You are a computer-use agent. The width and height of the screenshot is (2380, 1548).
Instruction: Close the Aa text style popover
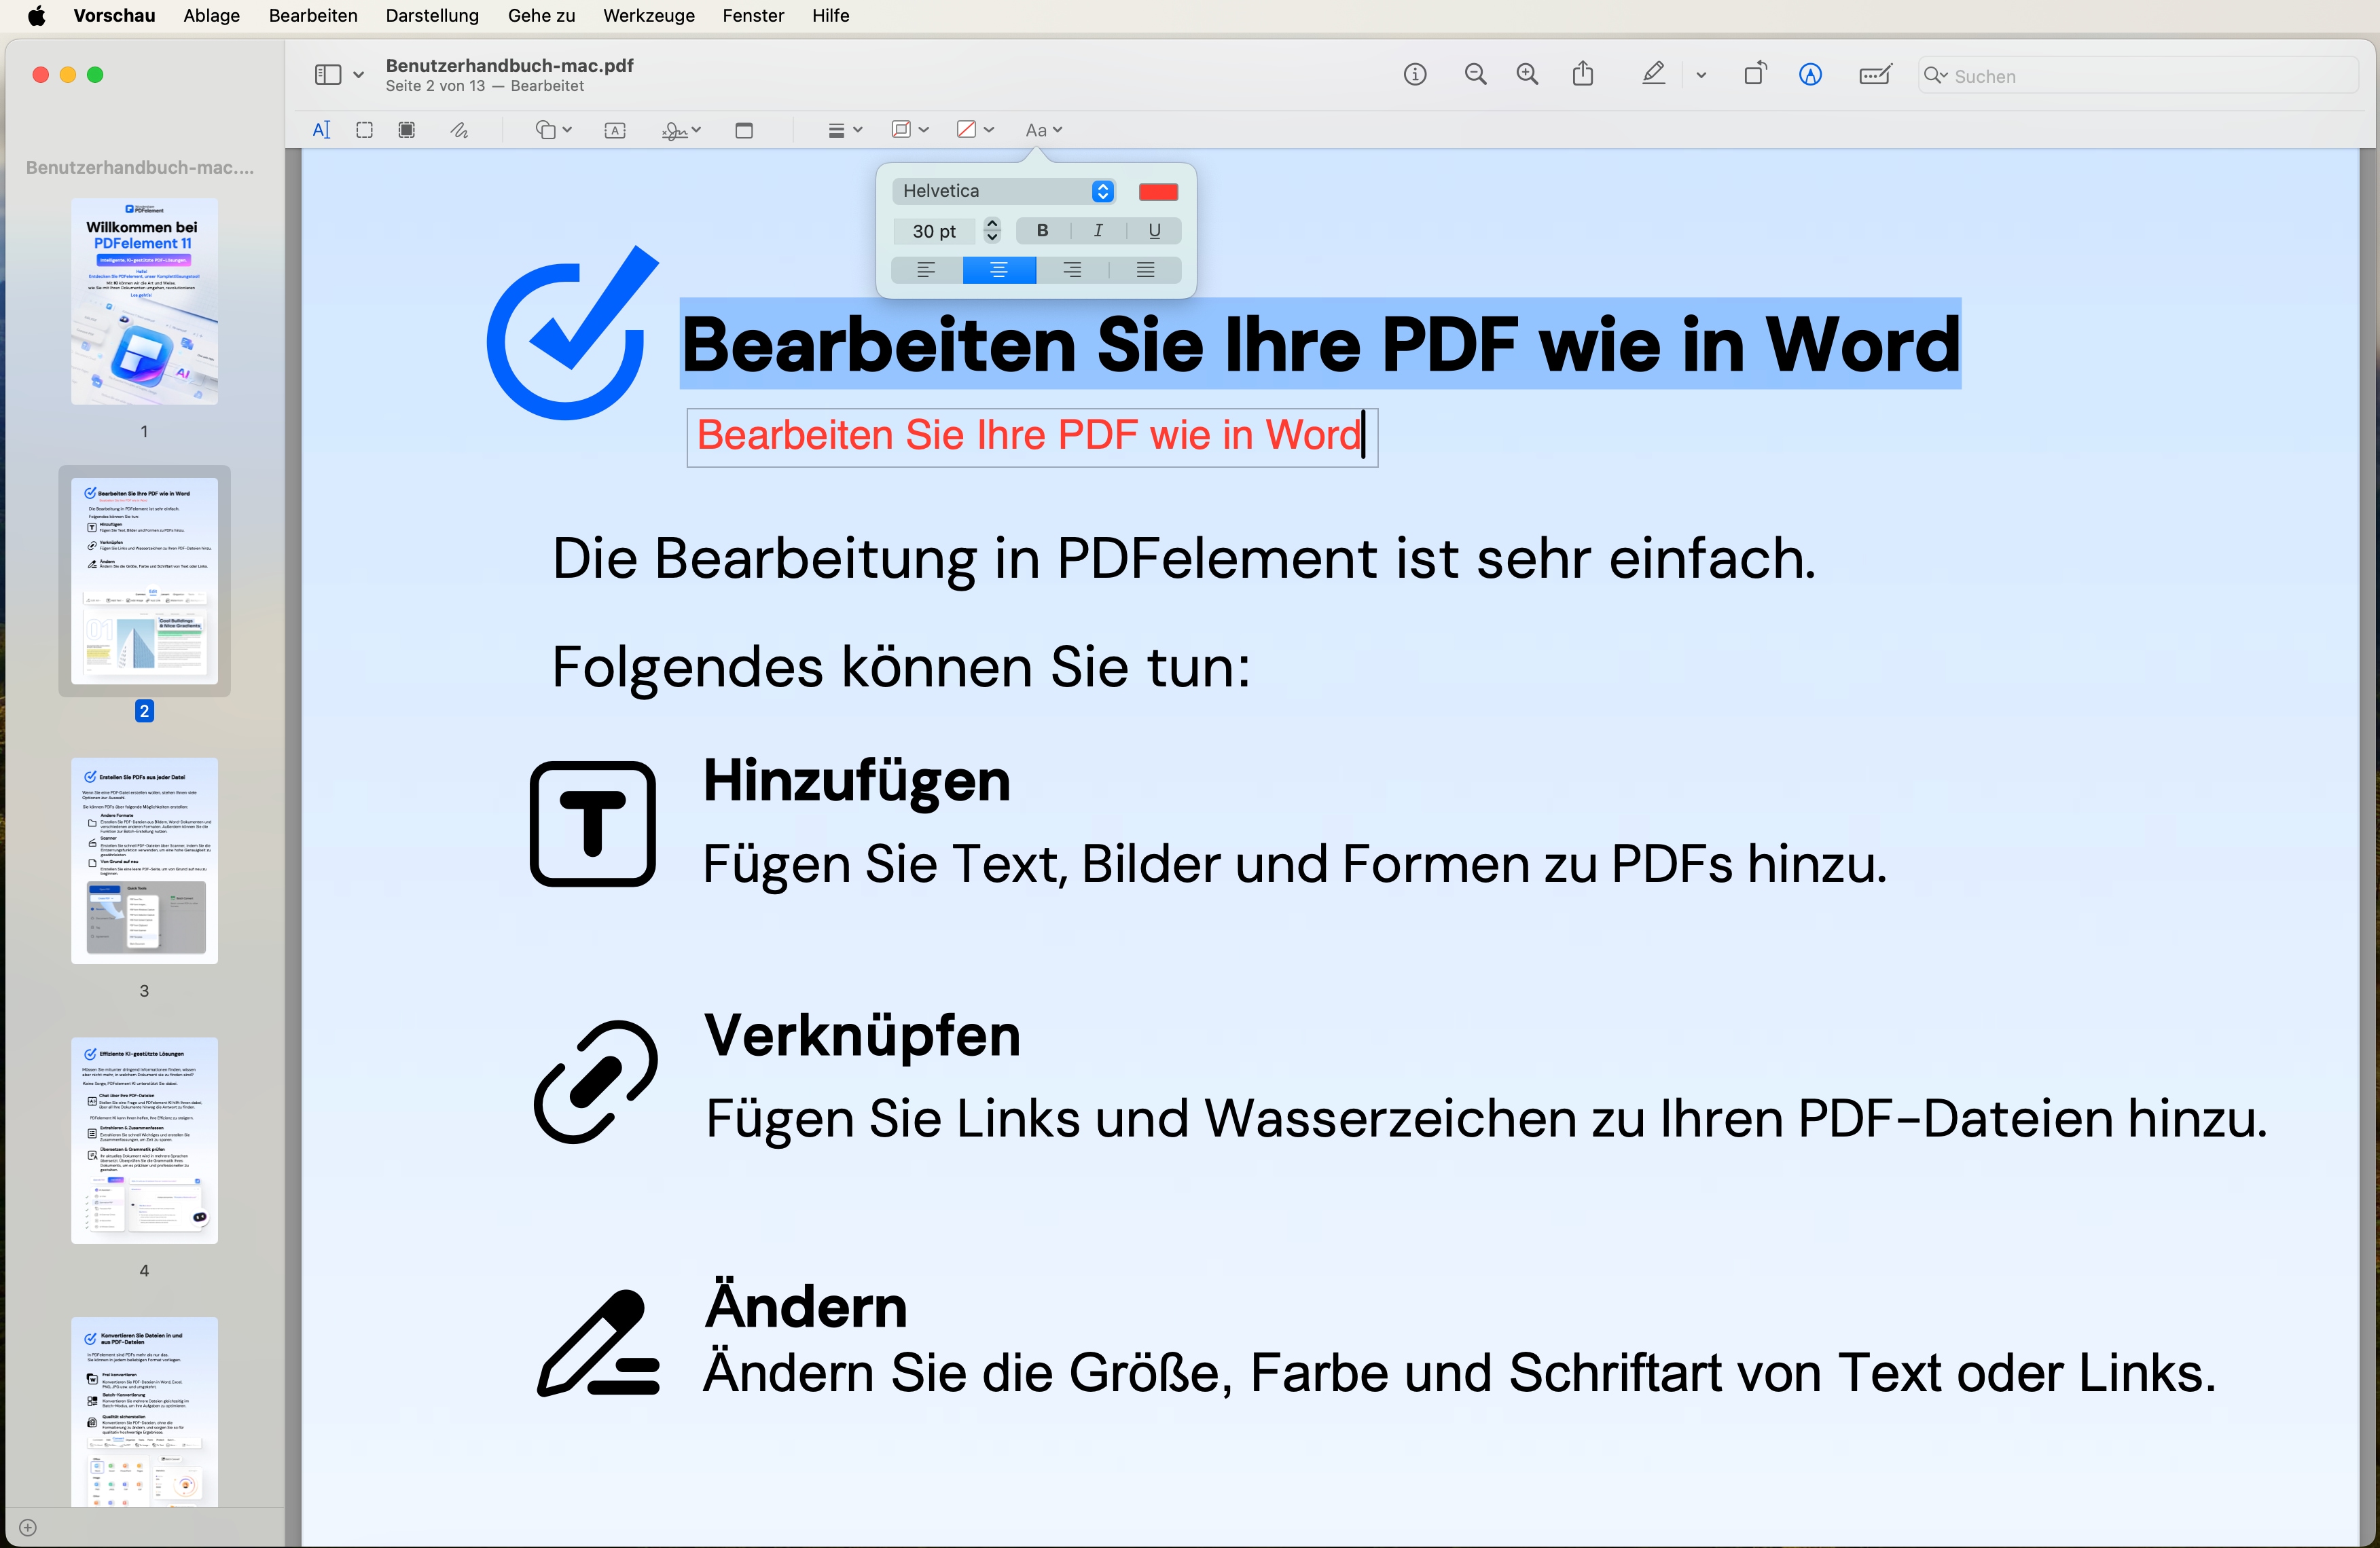(1043, 131)
